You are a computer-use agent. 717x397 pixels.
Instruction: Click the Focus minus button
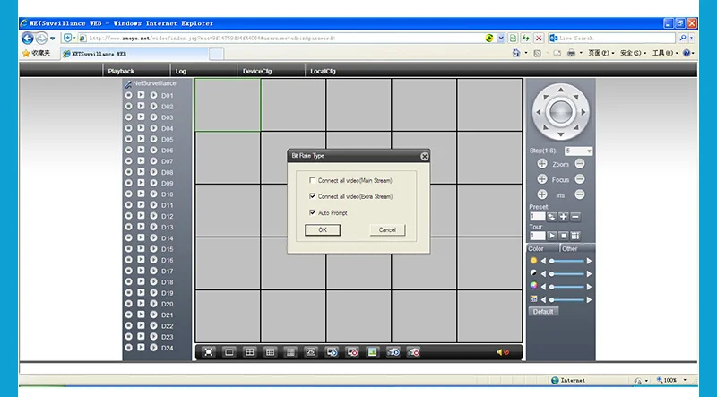580,179
